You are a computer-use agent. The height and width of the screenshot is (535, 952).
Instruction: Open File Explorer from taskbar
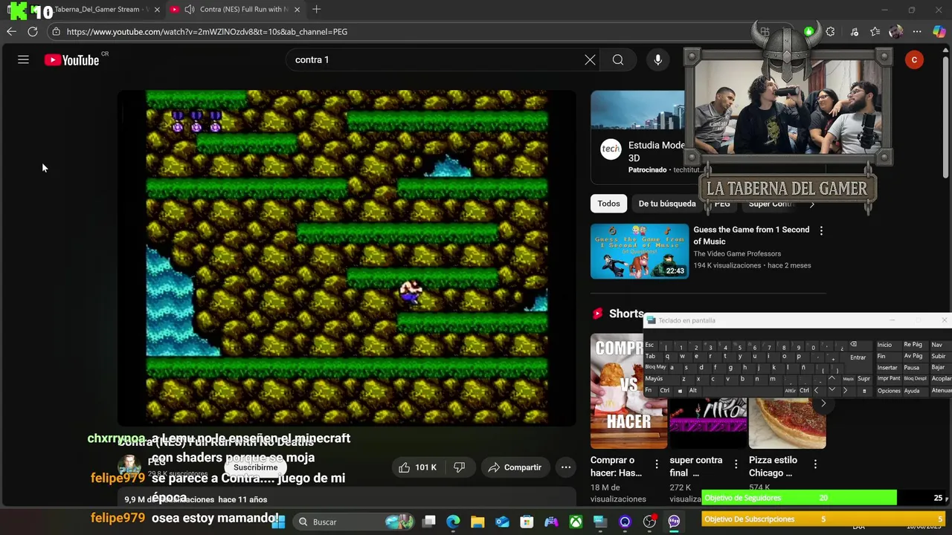click(477, 522)
